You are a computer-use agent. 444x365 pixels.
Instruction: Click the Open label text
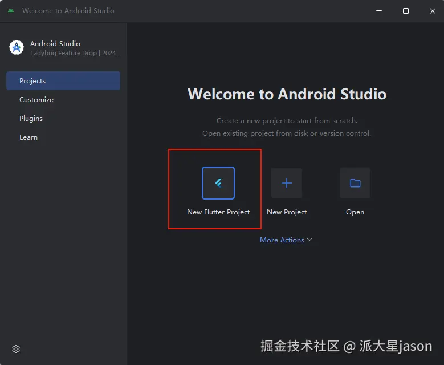pos(355,212)
